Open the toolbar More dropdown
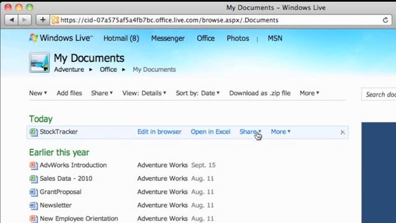Image resolution: width=396 pixels, height=223 pixels. (x=309, y=93)
